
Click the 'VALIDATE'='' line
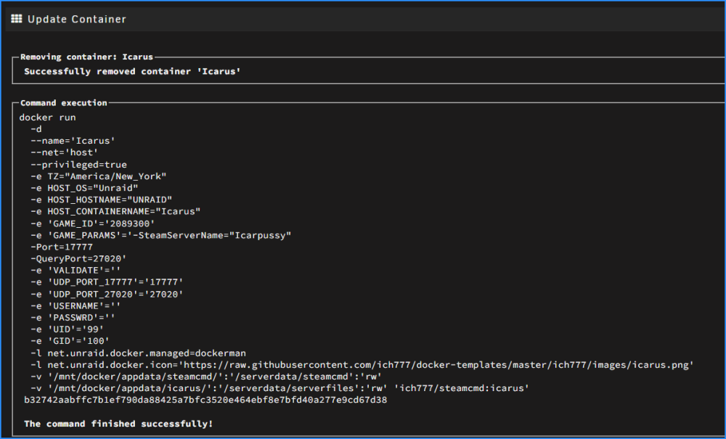(76, 271)
